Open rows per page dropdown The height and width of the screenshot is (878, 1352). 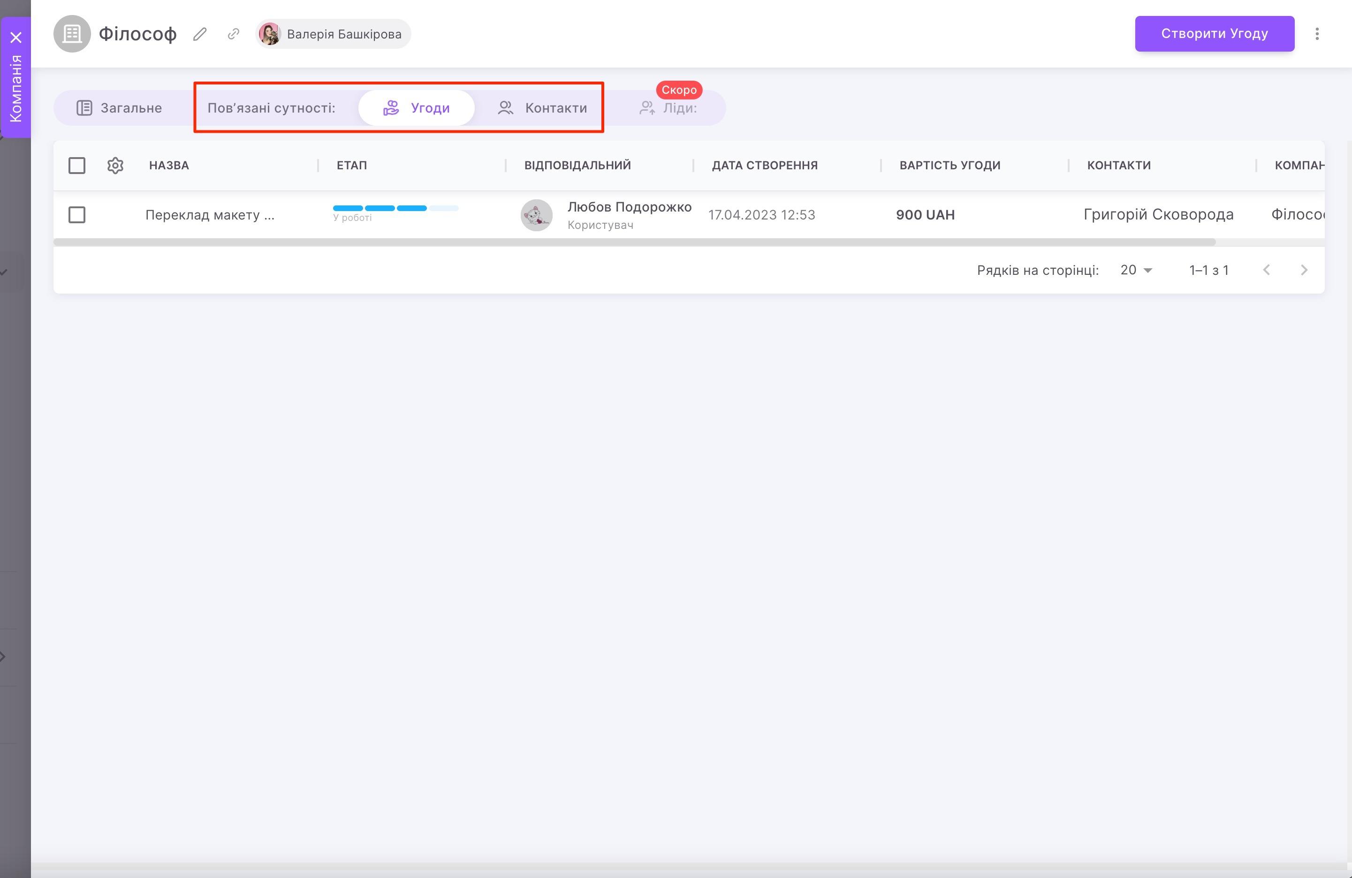[x=1136, y=270]
